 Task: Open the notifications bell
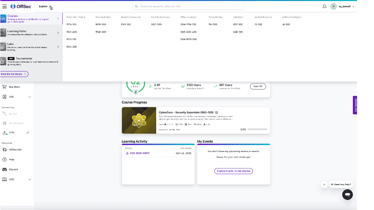324,7
